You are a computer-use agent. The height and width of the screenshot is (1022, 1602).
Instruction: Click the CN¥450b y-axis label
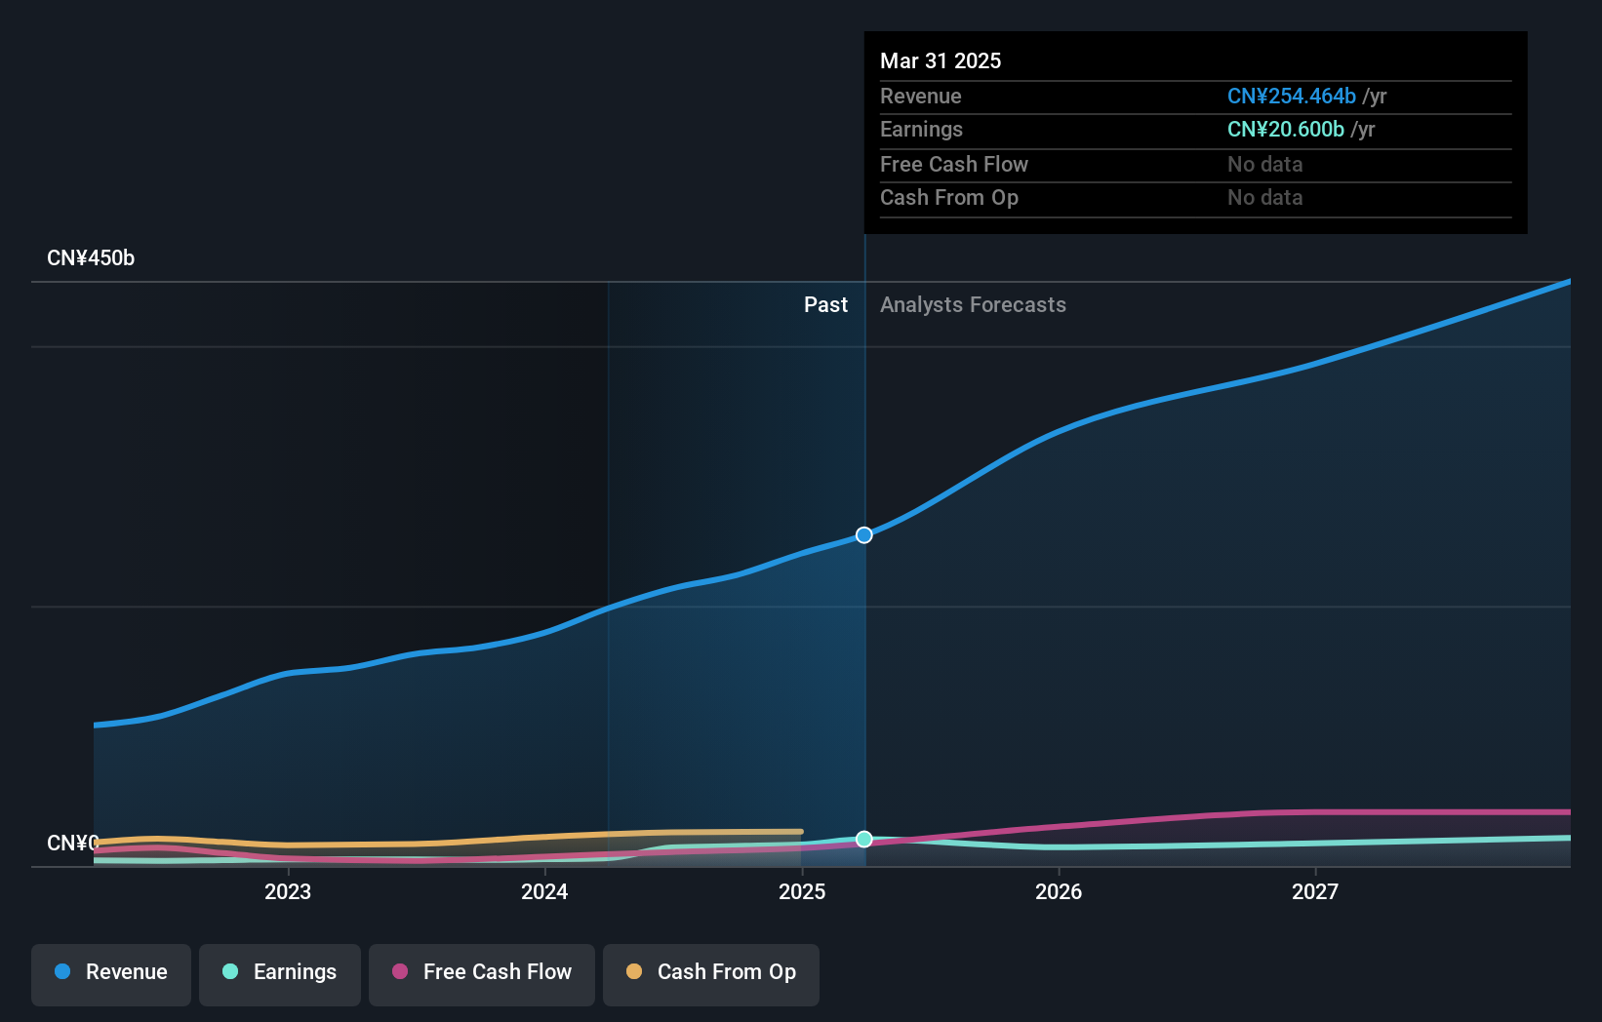click(x=91, y=258)
